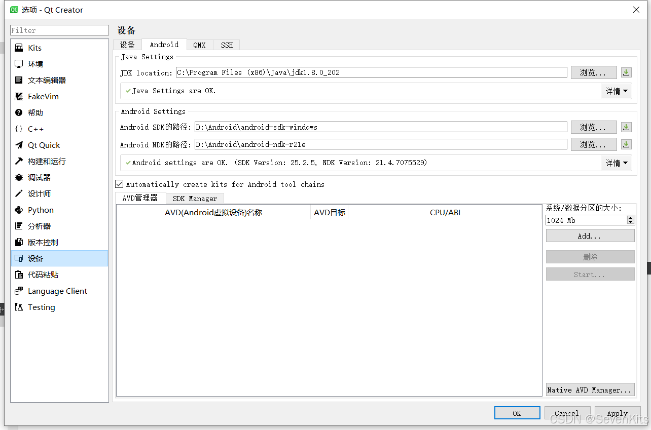Click the Cancel button
Viewport: 651px width, 430px height.
coord(567,413)
